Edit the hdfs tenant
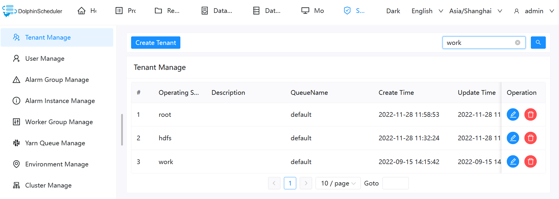559x199 pixels. 513,138
